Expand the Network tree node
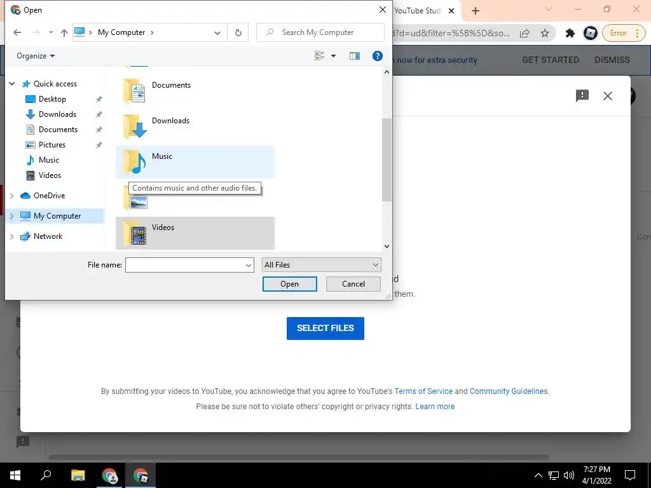 pos(12,236)
